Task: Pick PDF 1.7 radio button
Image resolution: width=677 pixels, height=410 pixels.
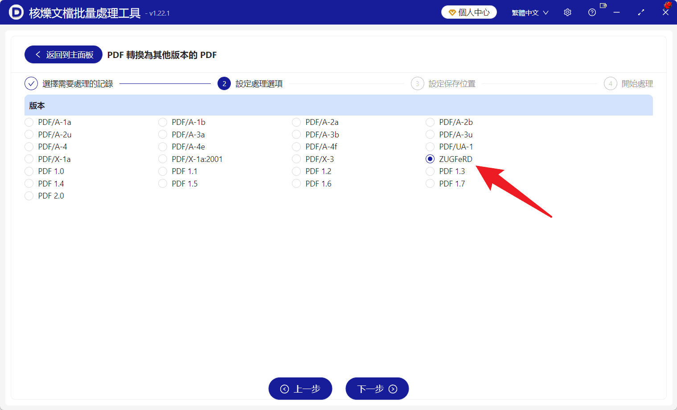Action: (430, 183)
